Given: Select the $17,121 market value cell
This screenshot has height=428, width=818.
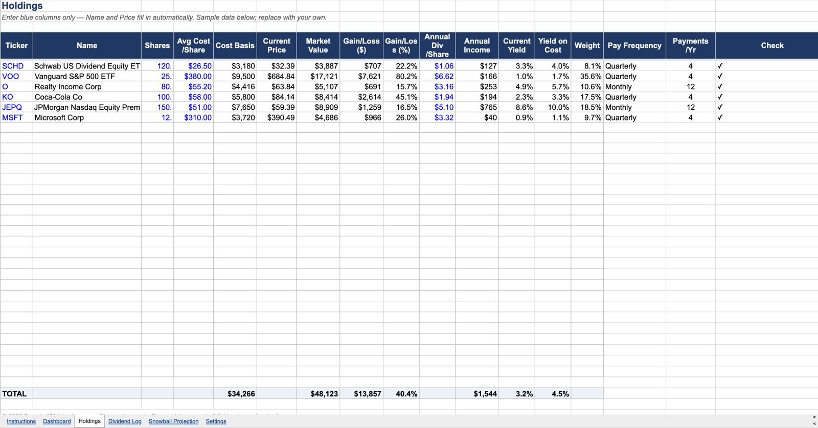Looking at the screenshot, I should coord(318,76).
